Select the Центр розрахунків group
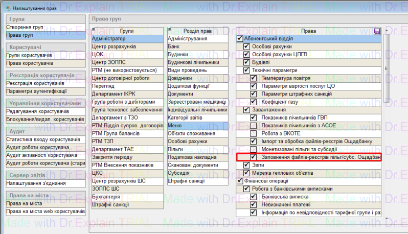 (x=114, y=46)
